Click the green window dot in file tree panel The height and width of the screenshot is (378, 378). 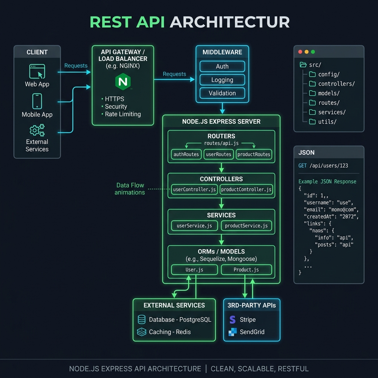[313, 52]
